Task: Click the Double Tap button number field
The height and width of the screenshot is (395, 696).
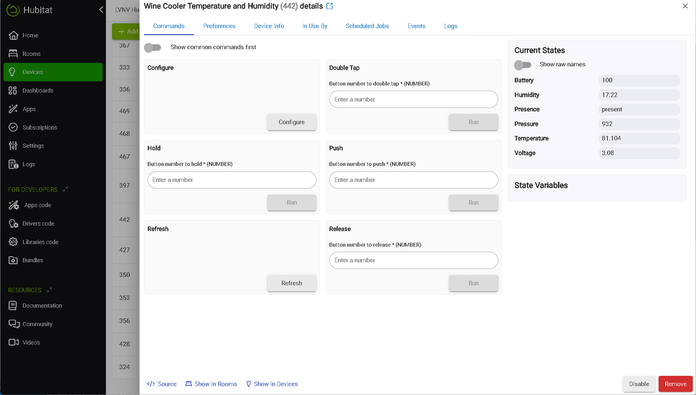Action: [x=413, y=99]
